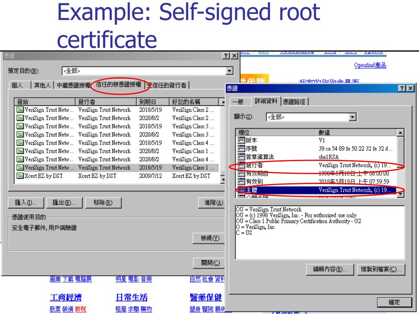Click the 複製到檔案(C)... button
Screen dimensions: 419x314
[x=381, y=269]
